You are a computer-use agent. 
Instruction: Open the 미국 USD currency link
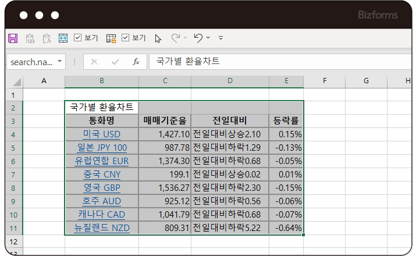coord(101,134)
